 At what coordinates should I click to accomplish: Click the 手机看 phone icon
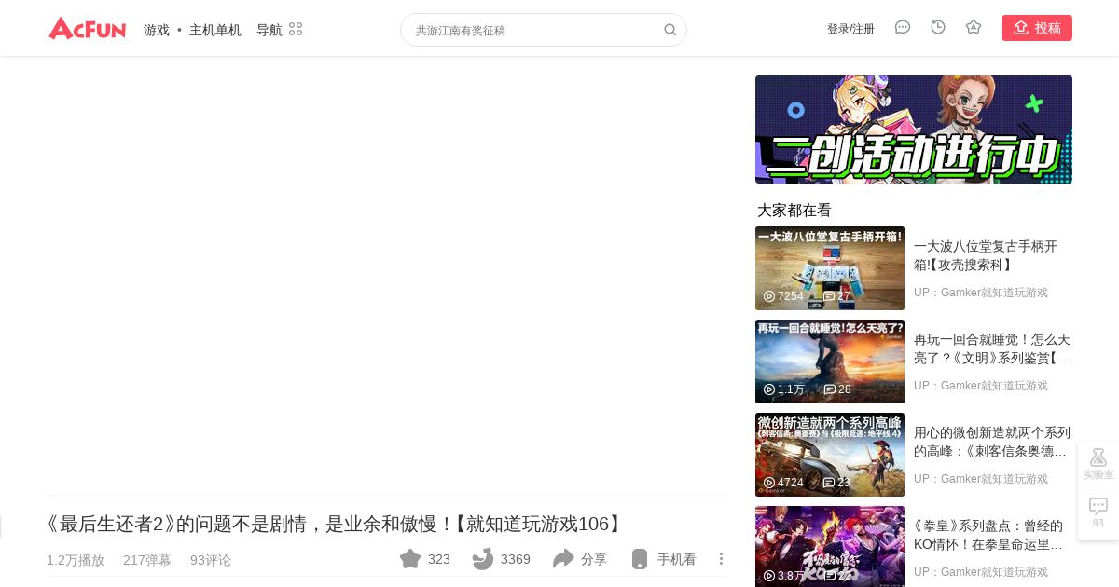pyautogui.click(x=640, y=559)
